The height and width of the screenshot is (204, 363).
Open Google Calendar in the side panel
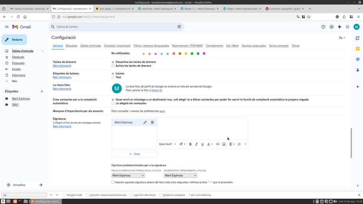pyautogui.click(x=358, y=38)
